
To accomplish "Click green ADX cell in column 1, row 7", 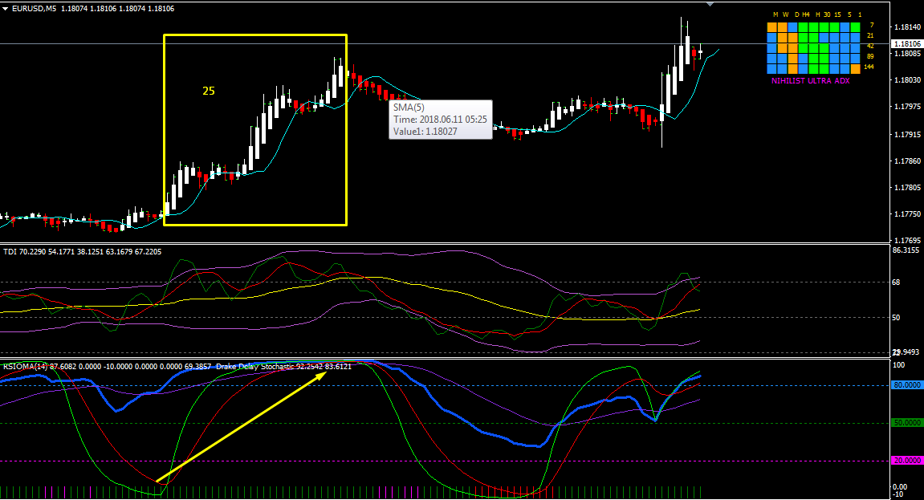I will [855, 27].
